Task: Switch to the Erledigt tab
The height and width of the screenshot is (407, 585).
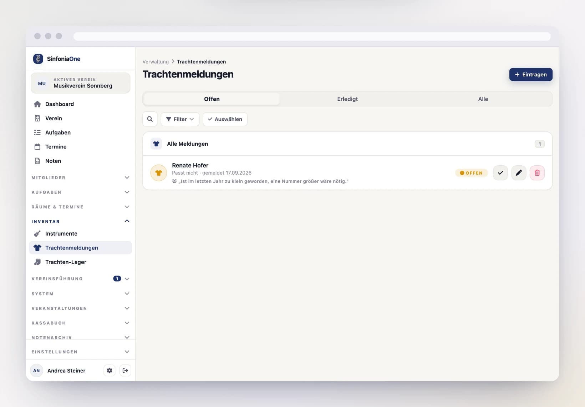Action: (347, 99)
